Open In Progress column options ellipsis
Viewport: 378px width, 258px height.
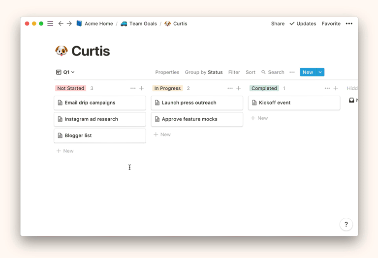click(230, 88)
